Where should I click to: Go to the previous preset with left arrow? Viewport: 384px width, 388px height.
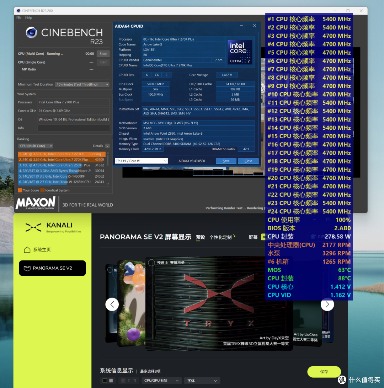pyautogui.click(x=112, y=305)
